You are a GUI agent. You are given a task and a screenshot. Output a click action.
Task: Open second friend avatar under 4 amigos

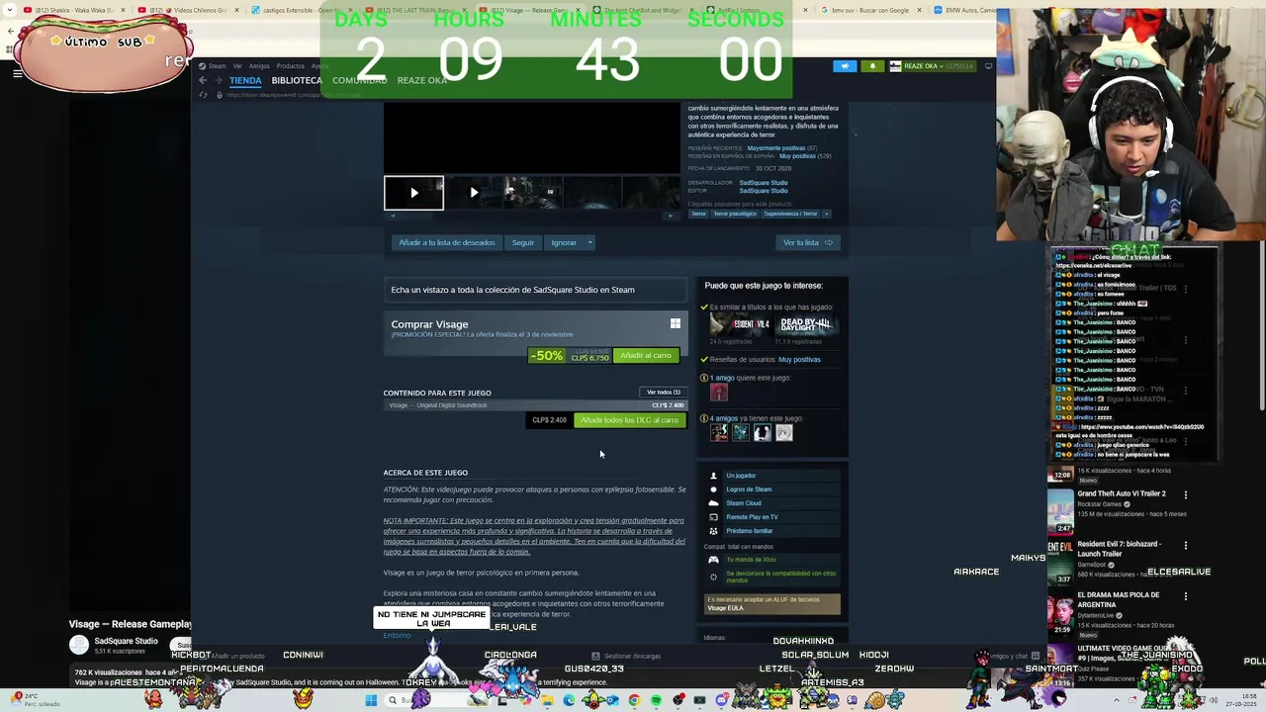click(740, 432)
